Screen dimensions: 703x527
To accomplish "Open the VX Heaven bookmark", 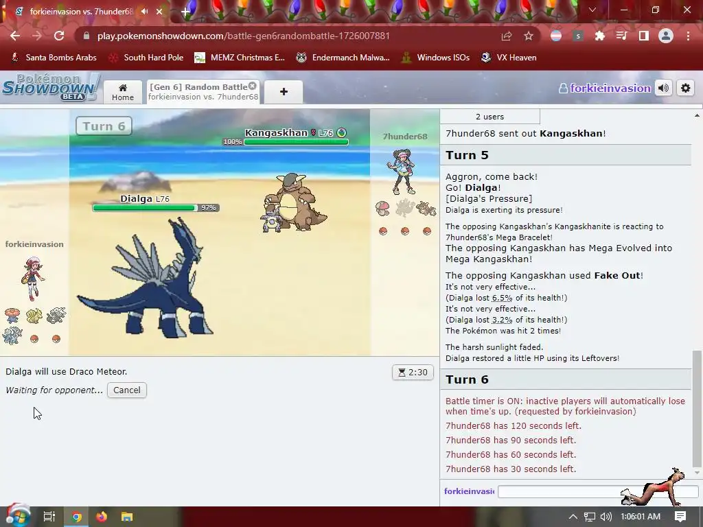I will click(x=509, y=58).
